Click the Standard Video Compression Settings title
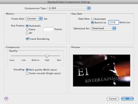The height and width of the screenshot is (104, 138). 69,2
